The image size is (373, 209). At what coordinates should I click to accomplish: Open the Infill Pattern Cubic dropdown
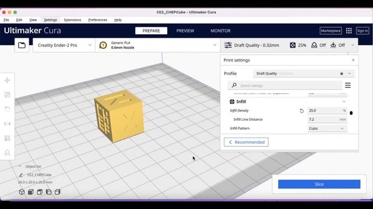click(327, 128)
